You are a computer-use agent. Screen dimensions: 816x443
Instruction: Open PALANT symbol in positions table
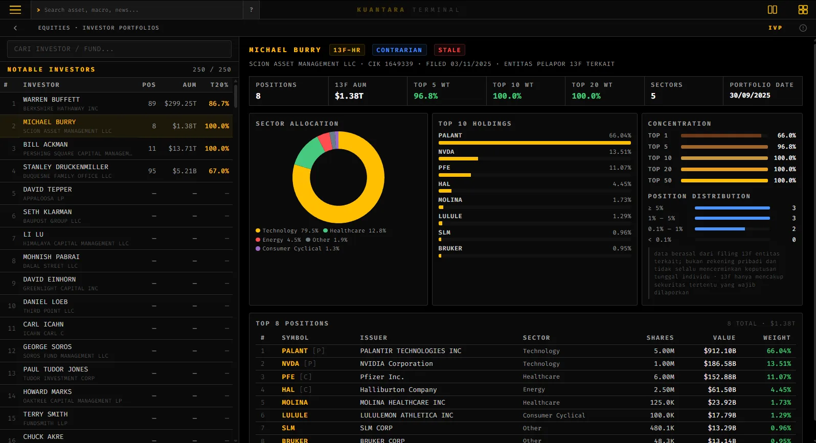click(x=294, y=351)
